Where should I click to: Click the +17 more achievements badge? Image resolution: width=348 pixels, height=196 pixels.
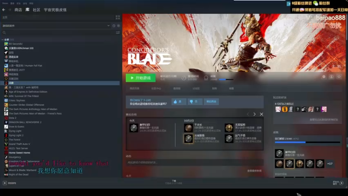click(x=330, y=164)
